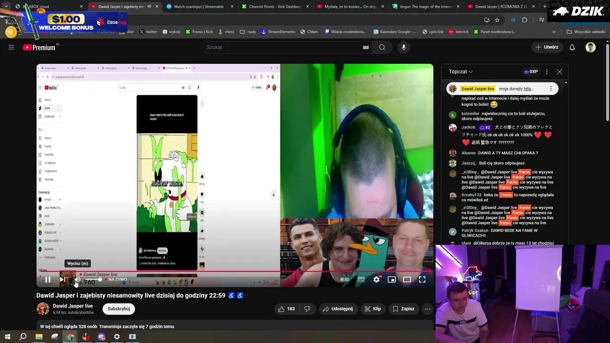
Task: Open the Windows Start menu
Action: [7, 337]
